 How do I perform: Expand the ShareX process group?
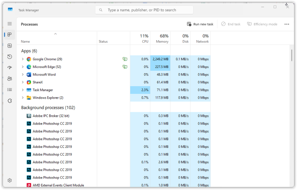[23, 82]
